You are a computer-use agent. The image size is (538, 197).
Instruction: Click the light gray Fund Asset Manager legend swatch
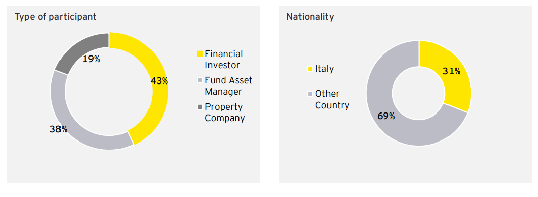pyautogui.click(x=200, y=80)
